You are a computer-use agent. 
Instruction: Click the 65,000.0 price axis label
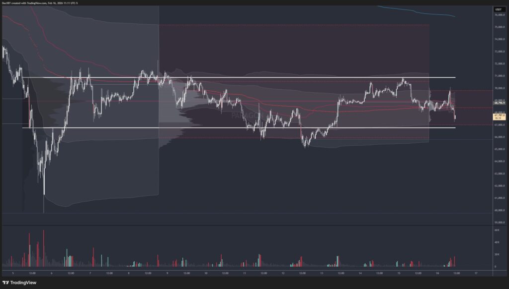500,149
